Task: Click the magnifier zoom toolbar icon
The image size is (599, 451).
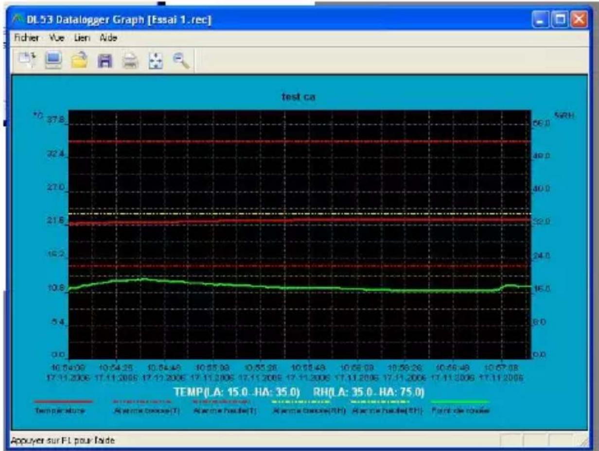Action: point(181,60)
